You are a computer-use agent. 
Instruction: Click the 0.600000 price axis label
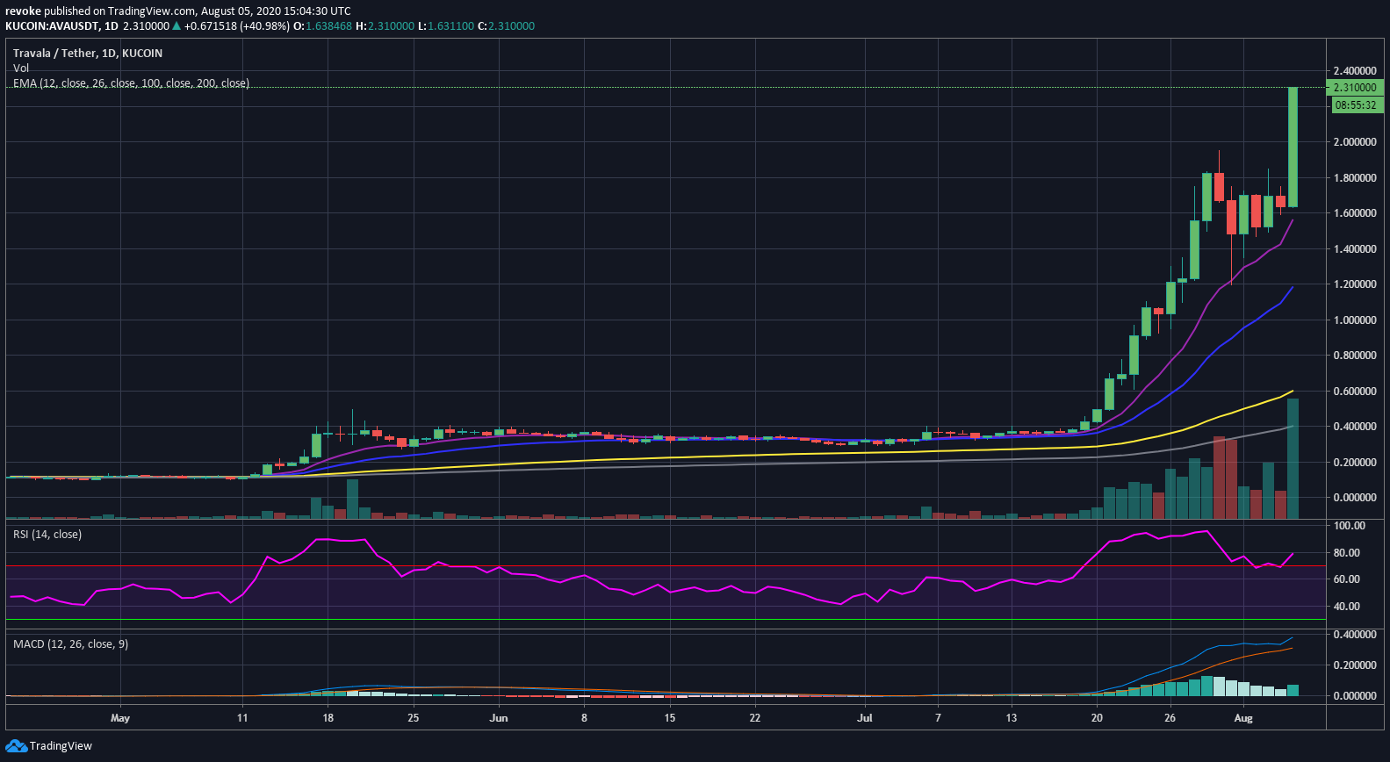click(x=1355, y=392)
